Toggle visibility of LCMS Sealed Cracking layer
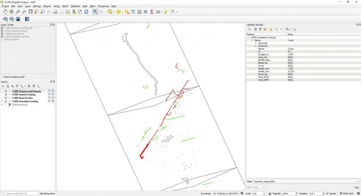This screenshot has height=196, width=361. [6, 95]
